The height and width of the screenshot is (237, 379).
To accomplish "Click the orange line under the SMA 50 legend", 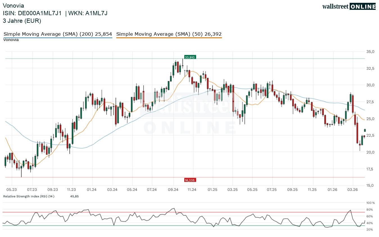I will point(169,38).
